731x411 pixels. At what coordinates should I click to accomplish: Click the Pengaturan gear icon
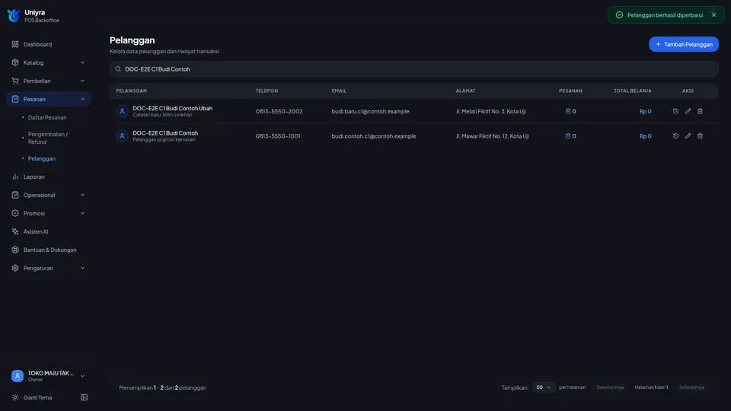[x=15, y=268]
